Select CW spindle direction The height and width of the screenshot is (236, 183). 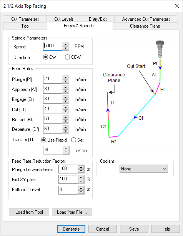[50, 57]
